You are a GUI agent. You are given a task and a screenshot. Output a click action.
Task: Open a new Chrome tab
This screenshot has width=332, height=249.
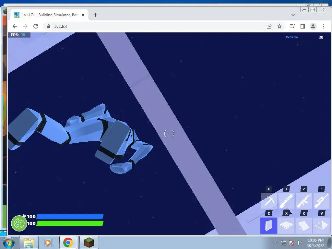tap(95, 15)
